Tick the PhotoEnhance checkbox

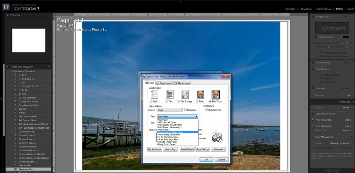pos(206,110)
